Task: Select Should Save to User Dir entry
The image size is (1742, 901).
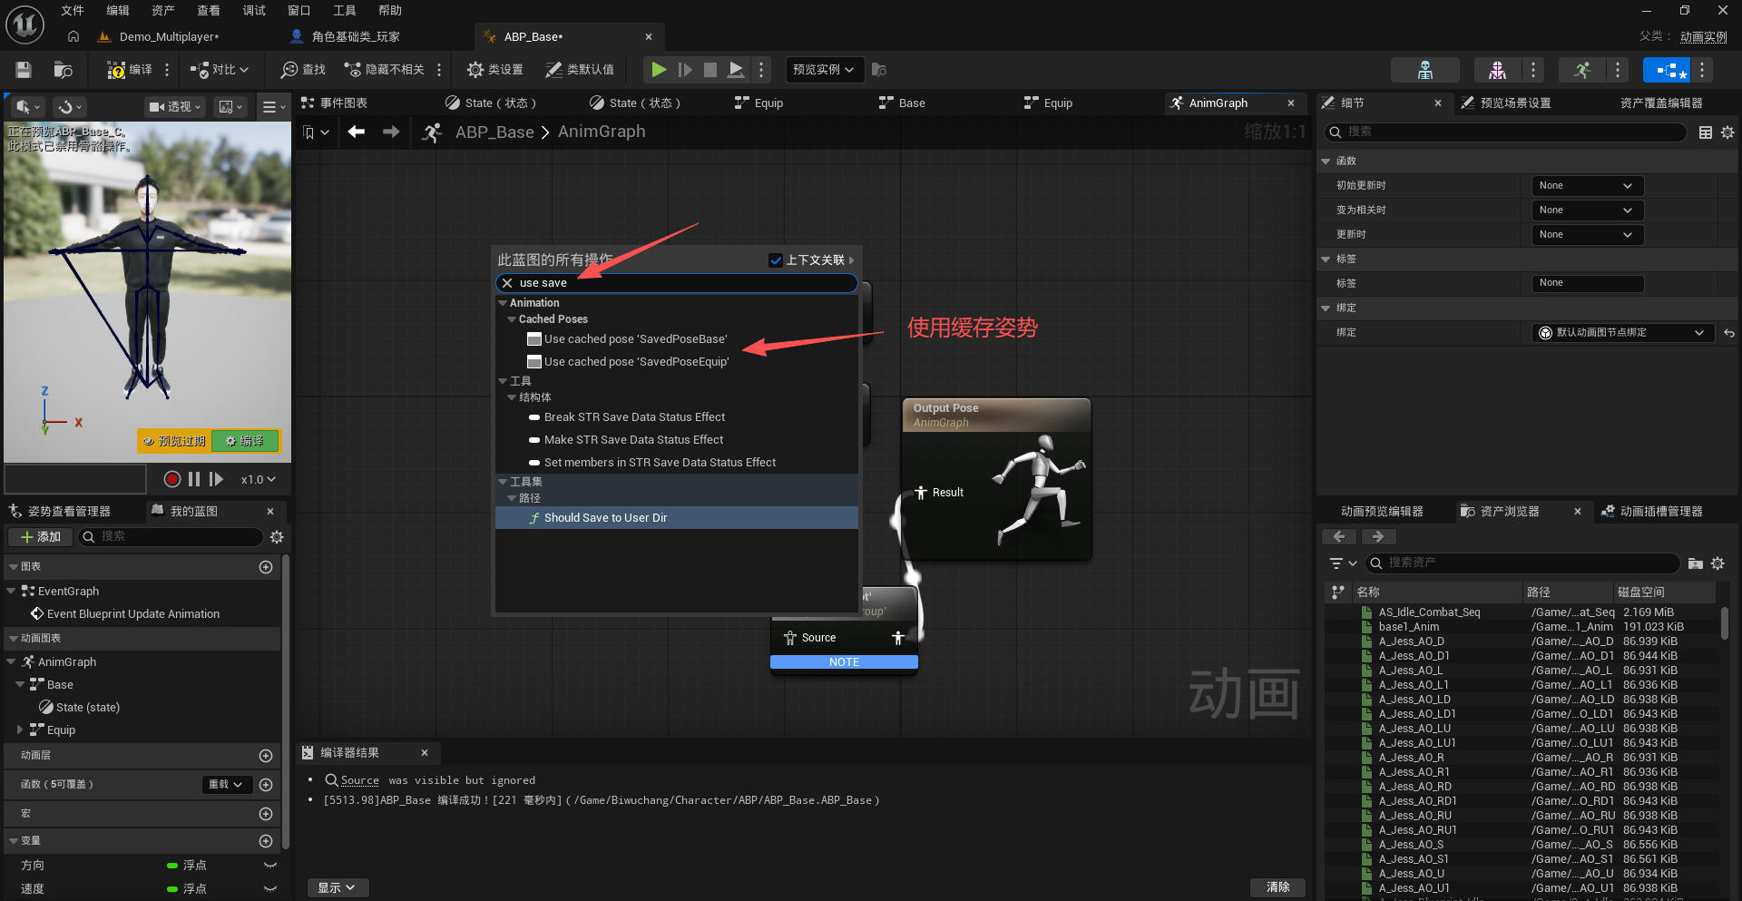Action: pyautogui.click(x=676, y=518)
